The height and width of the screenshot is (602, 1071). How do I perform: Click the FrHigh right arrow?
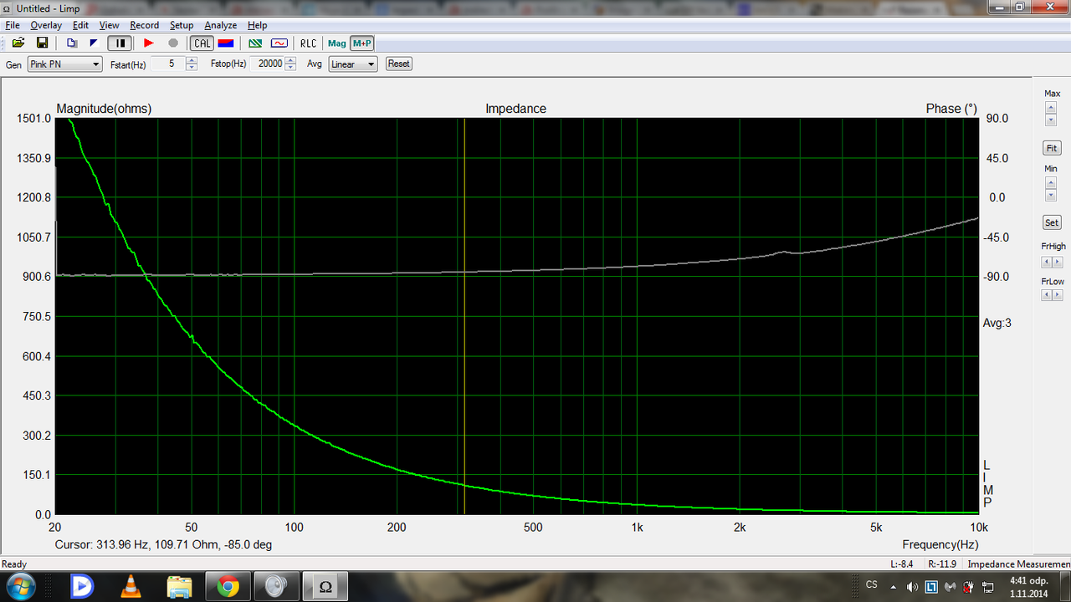tap(1058, 261)
